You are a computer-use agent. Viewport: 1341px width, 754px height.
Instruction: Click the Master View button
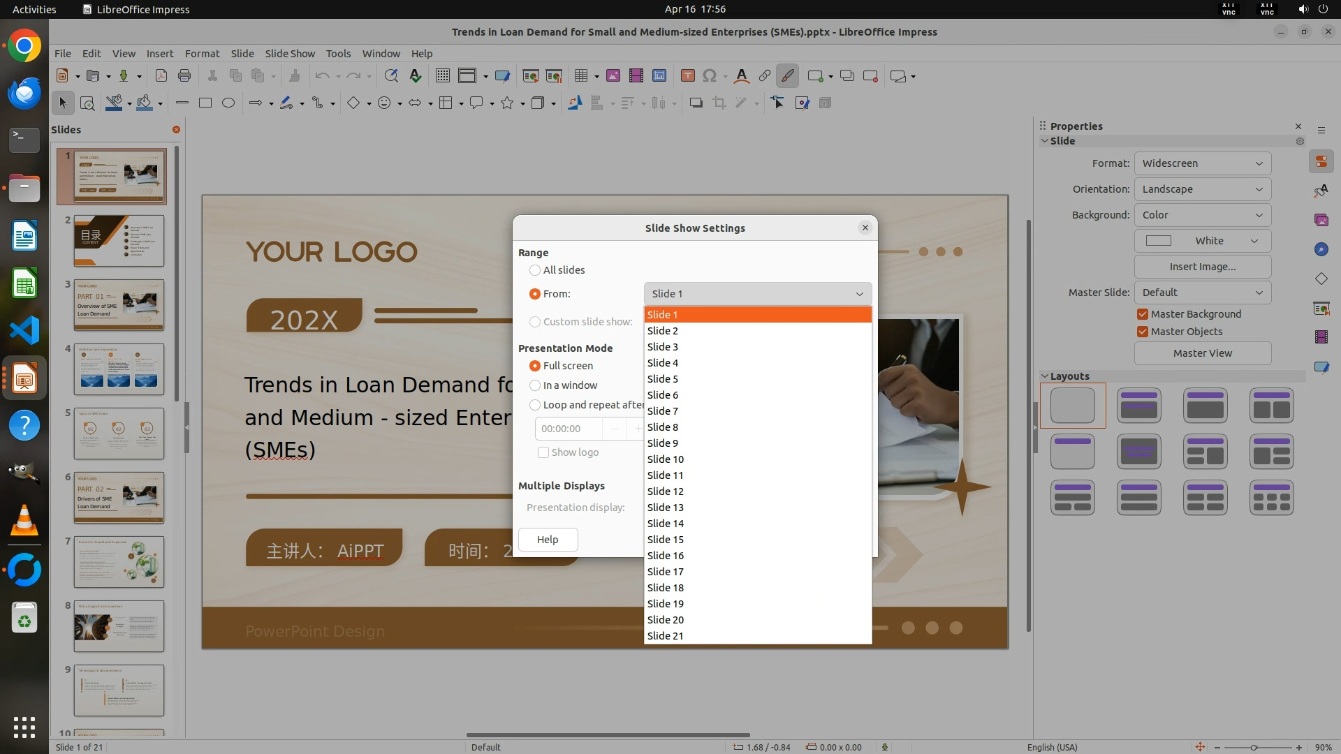coord(1202,353)
